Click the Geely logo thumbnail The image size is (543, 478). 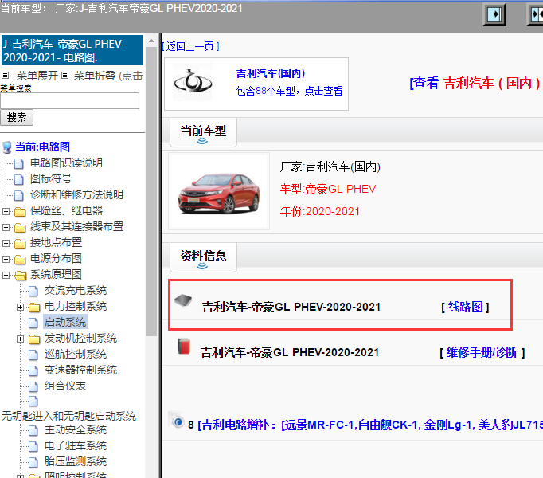click(193, 82)
